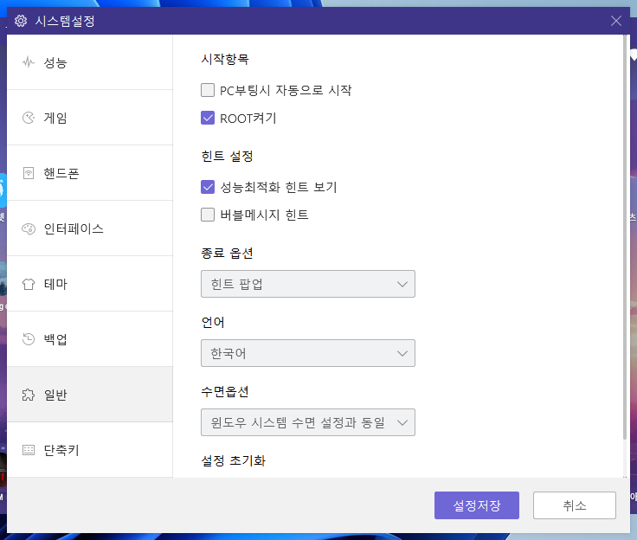
Task: Click the 힌트 설정 section heading
Action: 227,156
